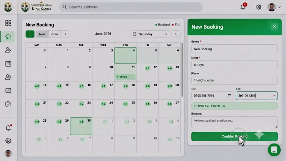Select the New view tab
Image resolution: width=286 pixels, height=161 pixels.
(x=42, y=34)
